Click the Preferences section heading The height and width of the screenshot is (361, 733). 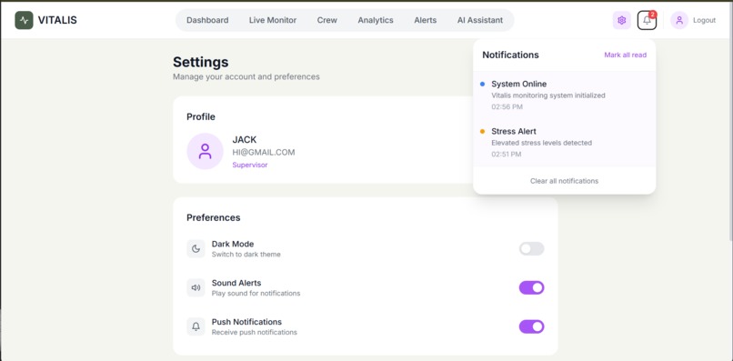click(x=213, y=218)
